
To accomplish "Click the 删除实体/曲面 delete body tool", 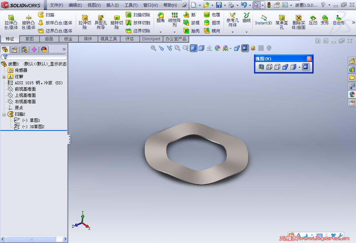I will 299,22.
